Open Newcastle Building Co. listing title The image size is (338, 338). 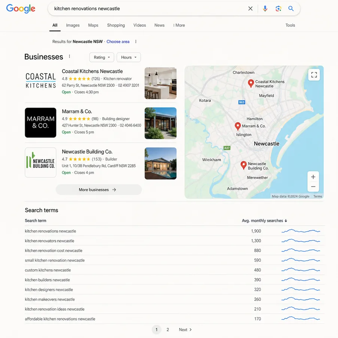pos(87,152)
